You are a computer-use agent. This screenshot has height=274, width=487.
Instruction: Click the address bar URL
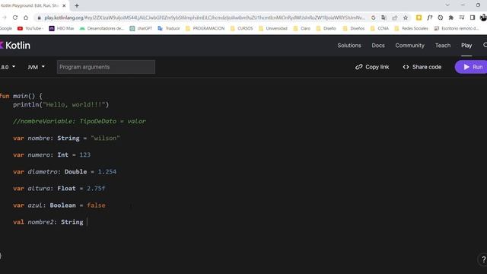click(x=205, y=18)
